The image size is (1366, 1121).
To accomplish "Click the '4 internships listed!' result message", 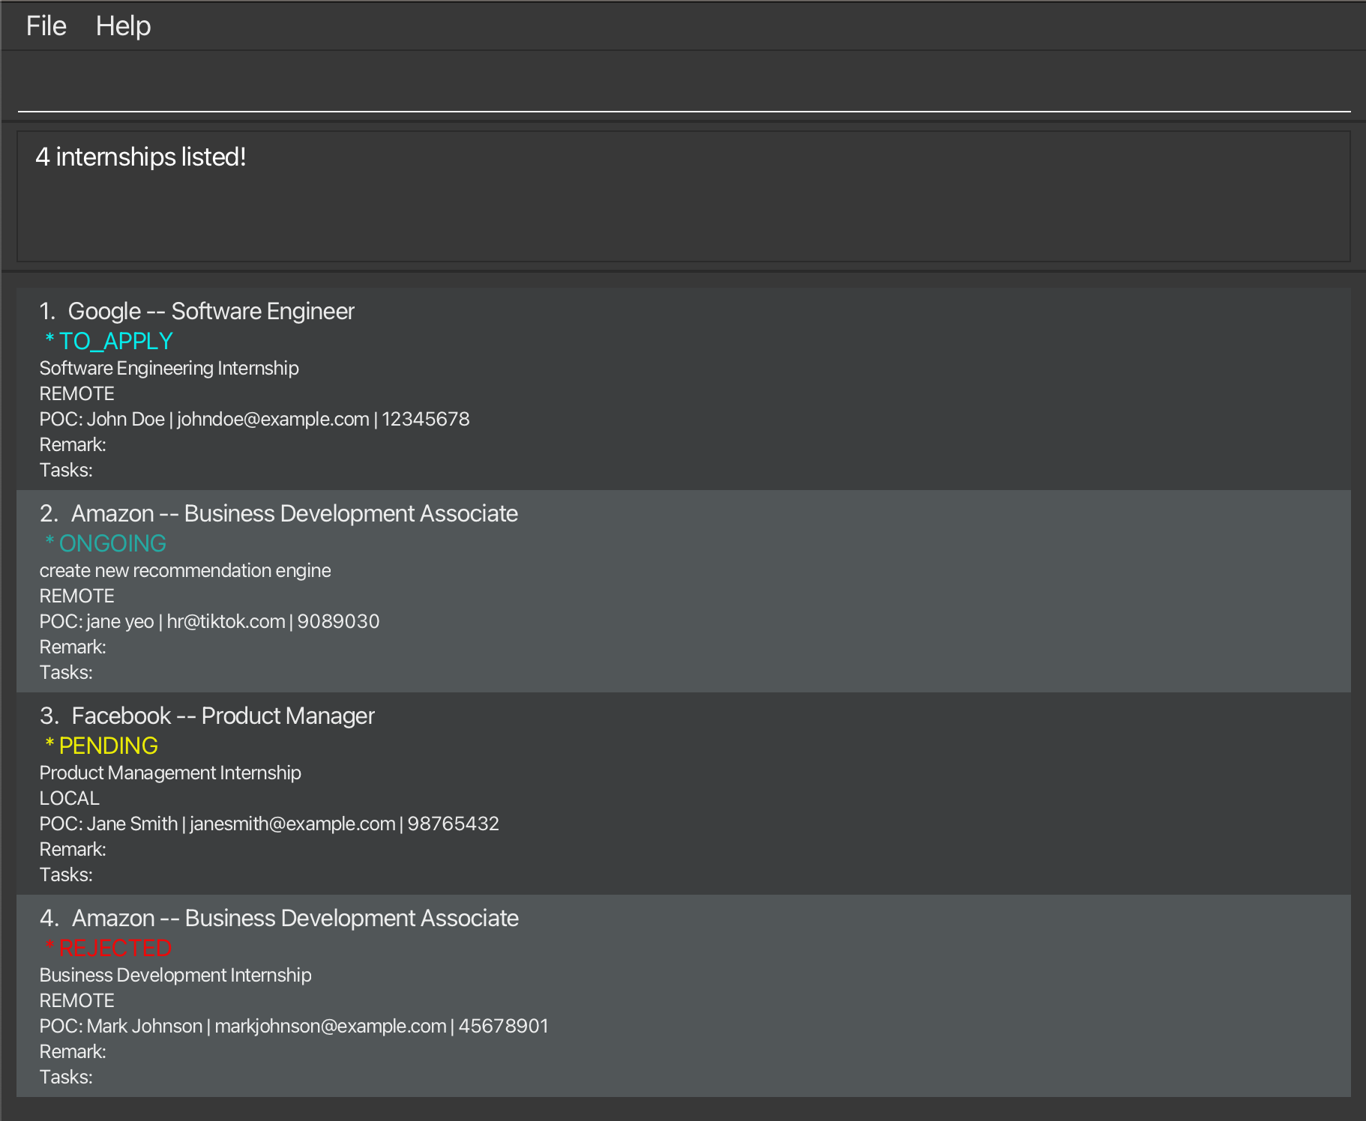I will point(141,157).
